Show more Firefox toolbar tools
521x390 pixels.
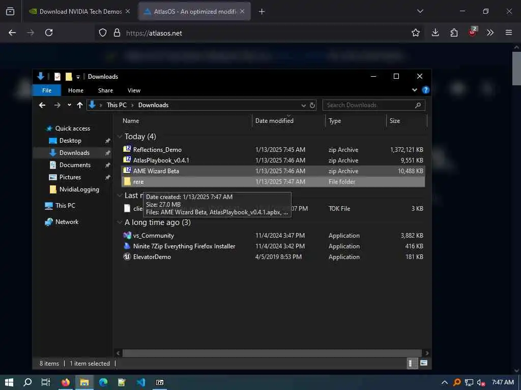coord(490,32)
